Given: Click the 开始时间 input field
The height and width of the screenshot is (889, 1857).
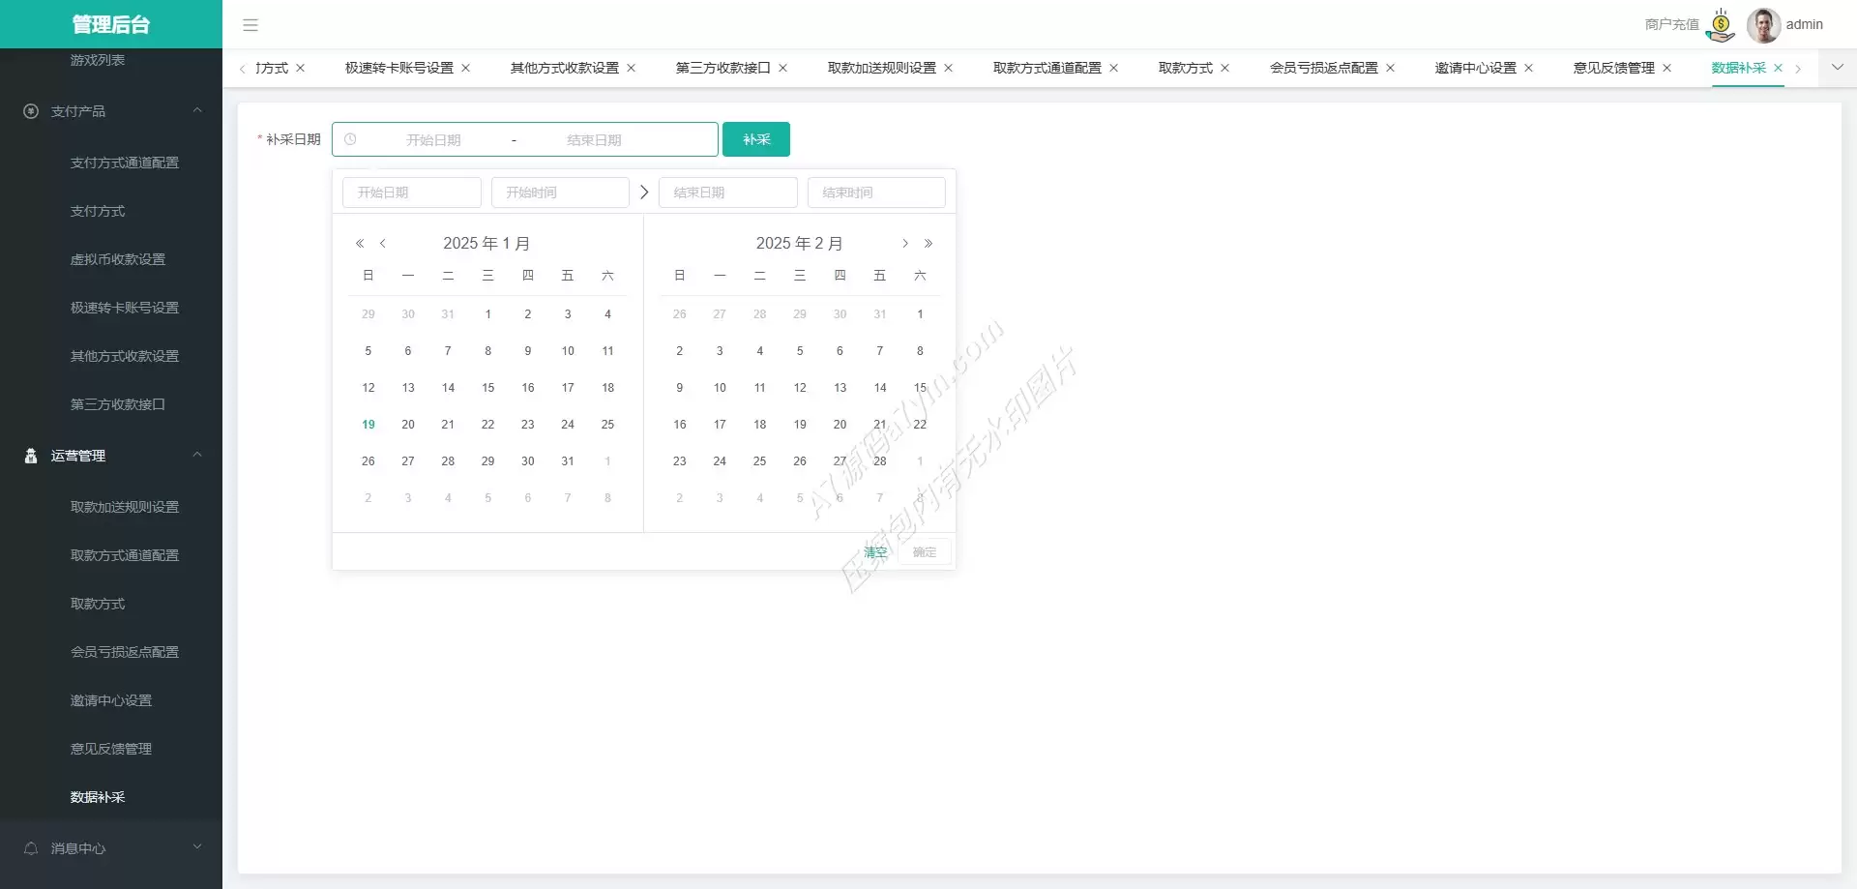Looking at the screenshot, I should tap(560, 193).
